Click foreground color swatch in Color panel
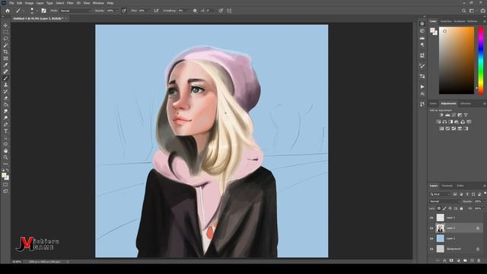 432,30
